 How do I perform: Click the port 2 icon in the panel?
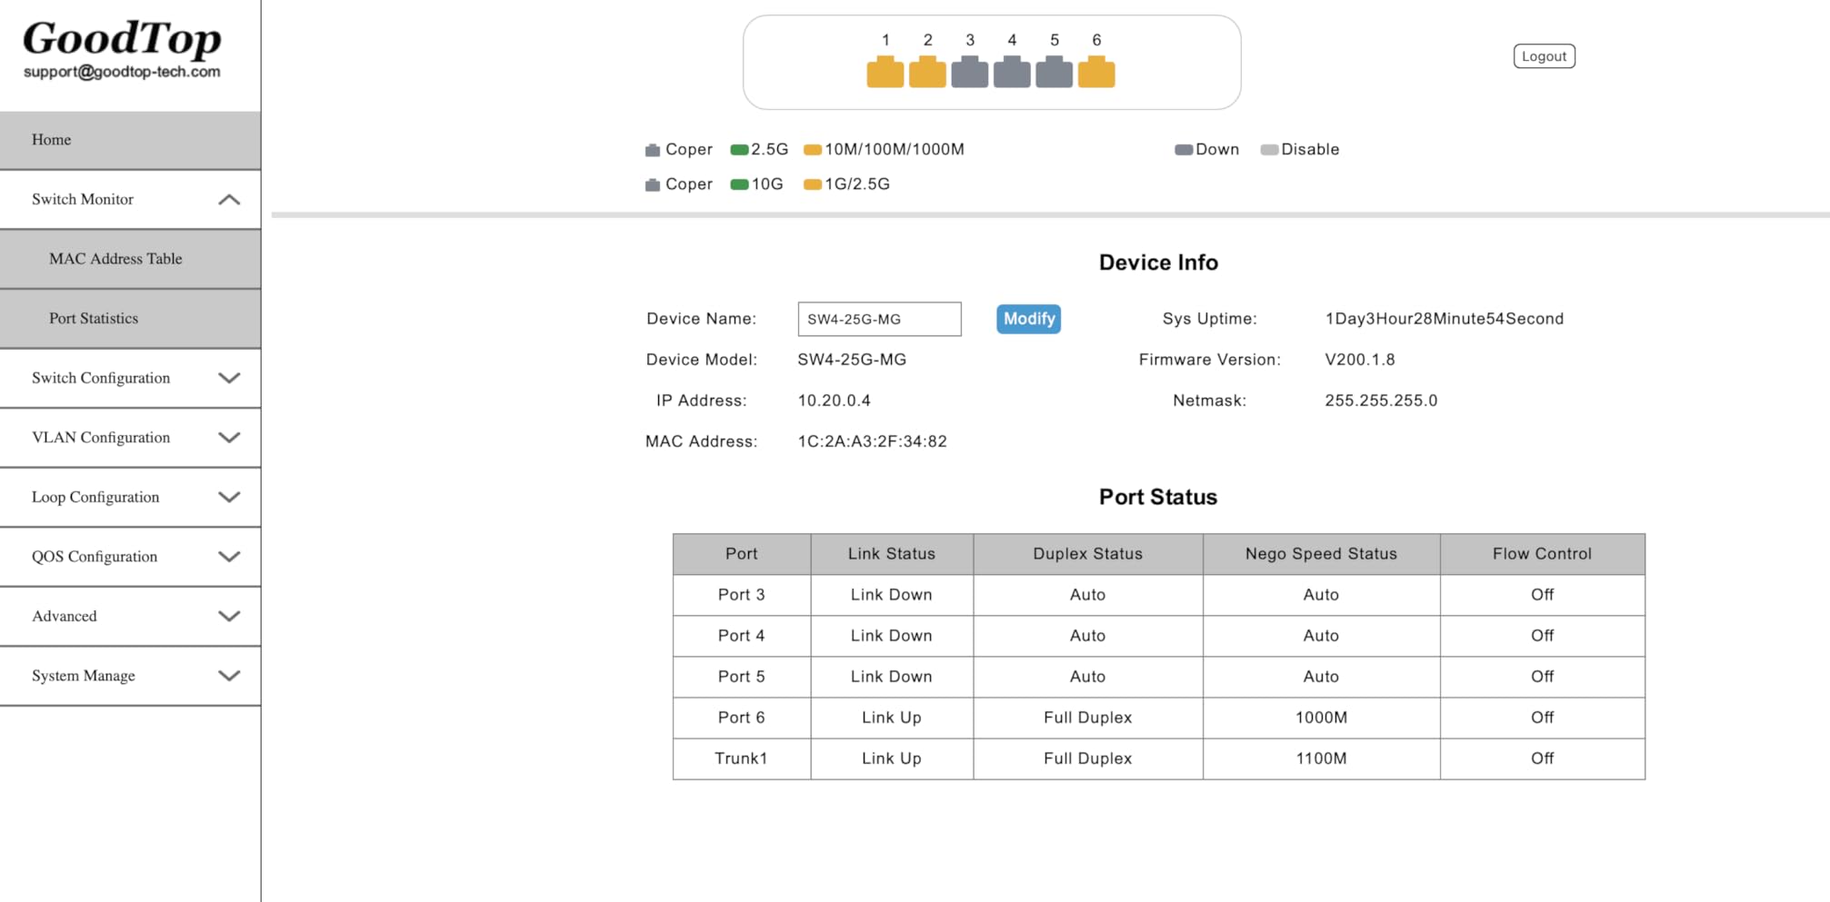pyautogui.click(x=927, y=72)
